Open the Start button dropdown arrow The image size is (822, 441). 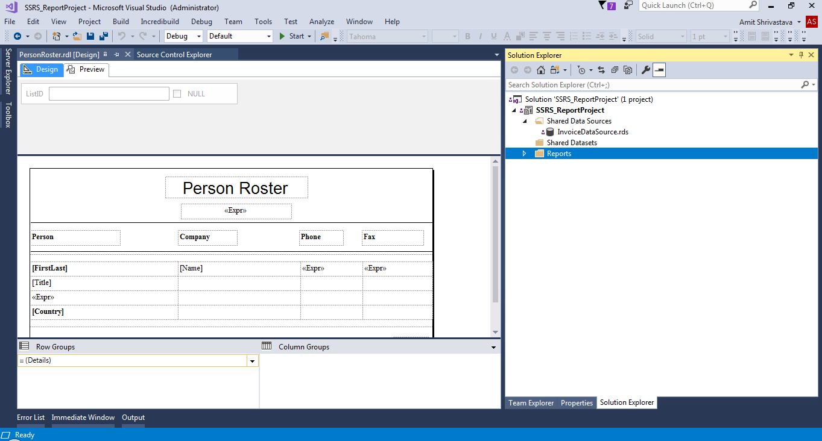point(309,36)
